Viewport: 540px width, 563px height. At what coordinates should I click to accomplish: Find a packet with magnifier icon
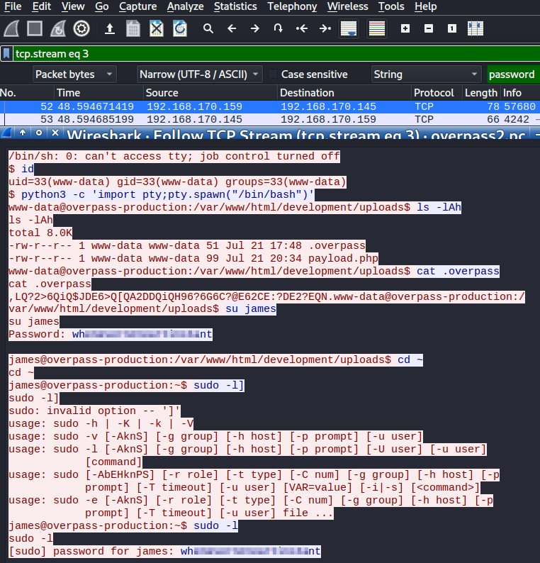208,28
